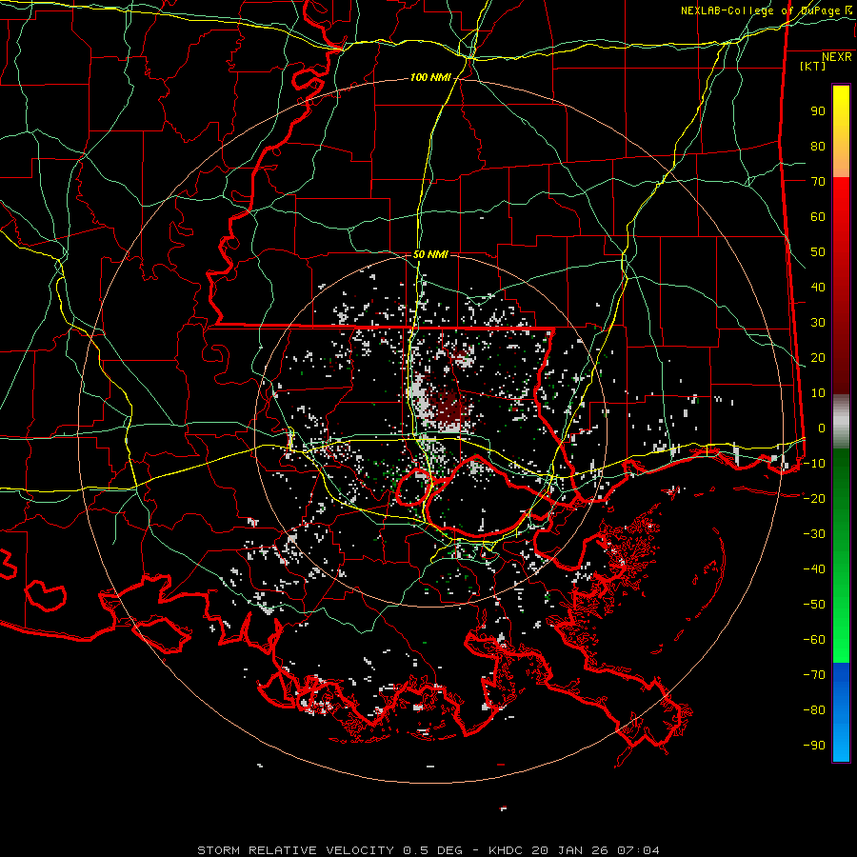The width and height of the screenshot is (857, 857).
Task: Click the 90 value on velocity scale
Action: pos(818,111)
